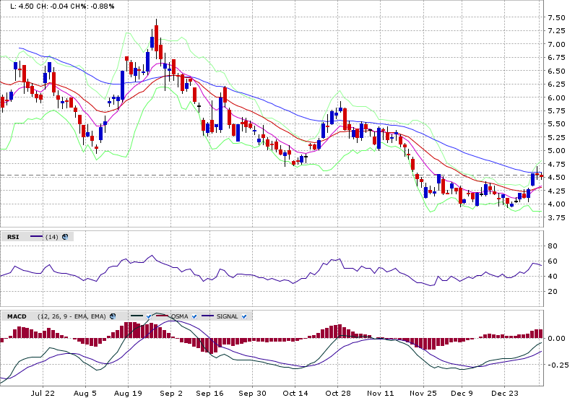Select the RSI panel label
The image size is (575, 403).
[13, 237]
